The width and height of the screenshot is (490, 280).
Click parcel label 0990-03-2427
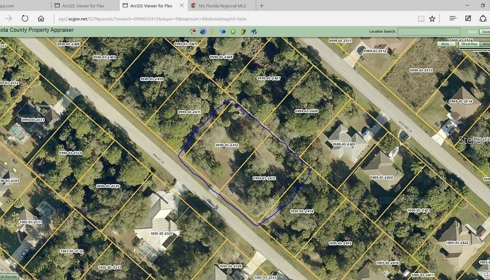point(269,78)
